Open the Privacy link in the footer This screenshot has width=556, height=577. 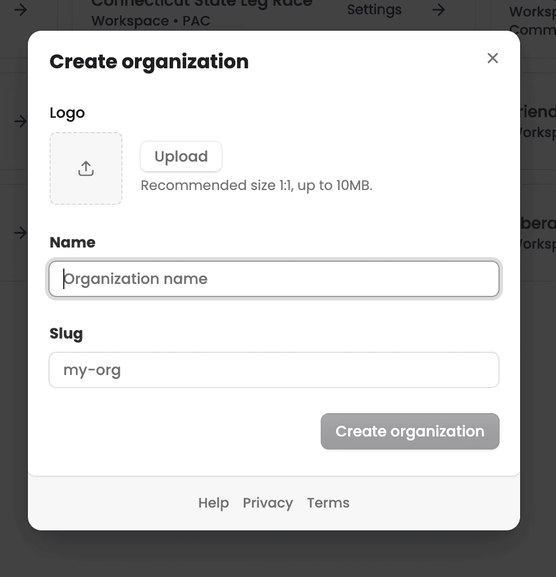click(268, 502)
